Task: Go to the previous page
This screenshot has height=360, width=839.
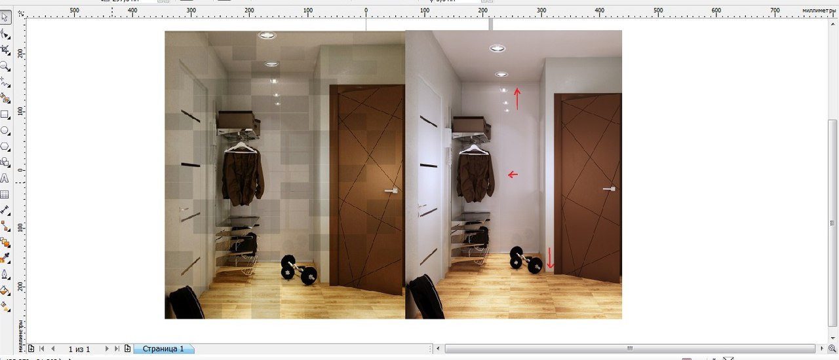Action: tap(53, 349)
